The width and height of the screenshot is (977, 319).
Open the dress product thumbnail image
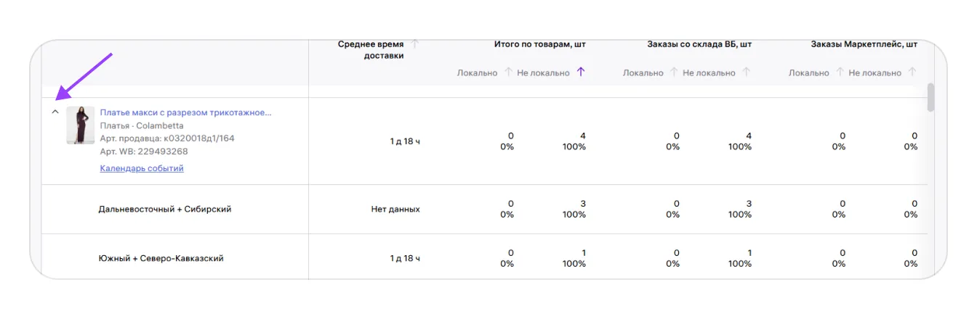tap(80, 125)
